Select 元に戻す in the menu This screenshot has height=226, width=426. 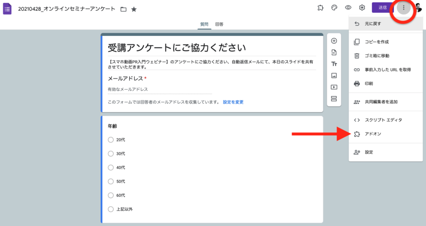(x=386, y=24)
